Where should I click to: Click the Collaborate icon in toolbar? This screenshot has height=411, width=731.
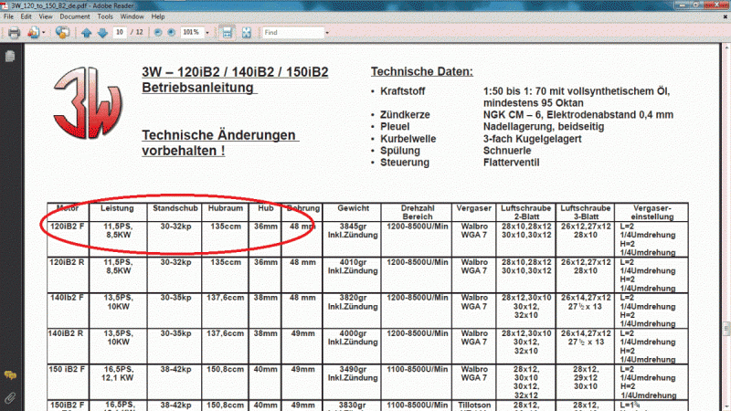point(62,32)
